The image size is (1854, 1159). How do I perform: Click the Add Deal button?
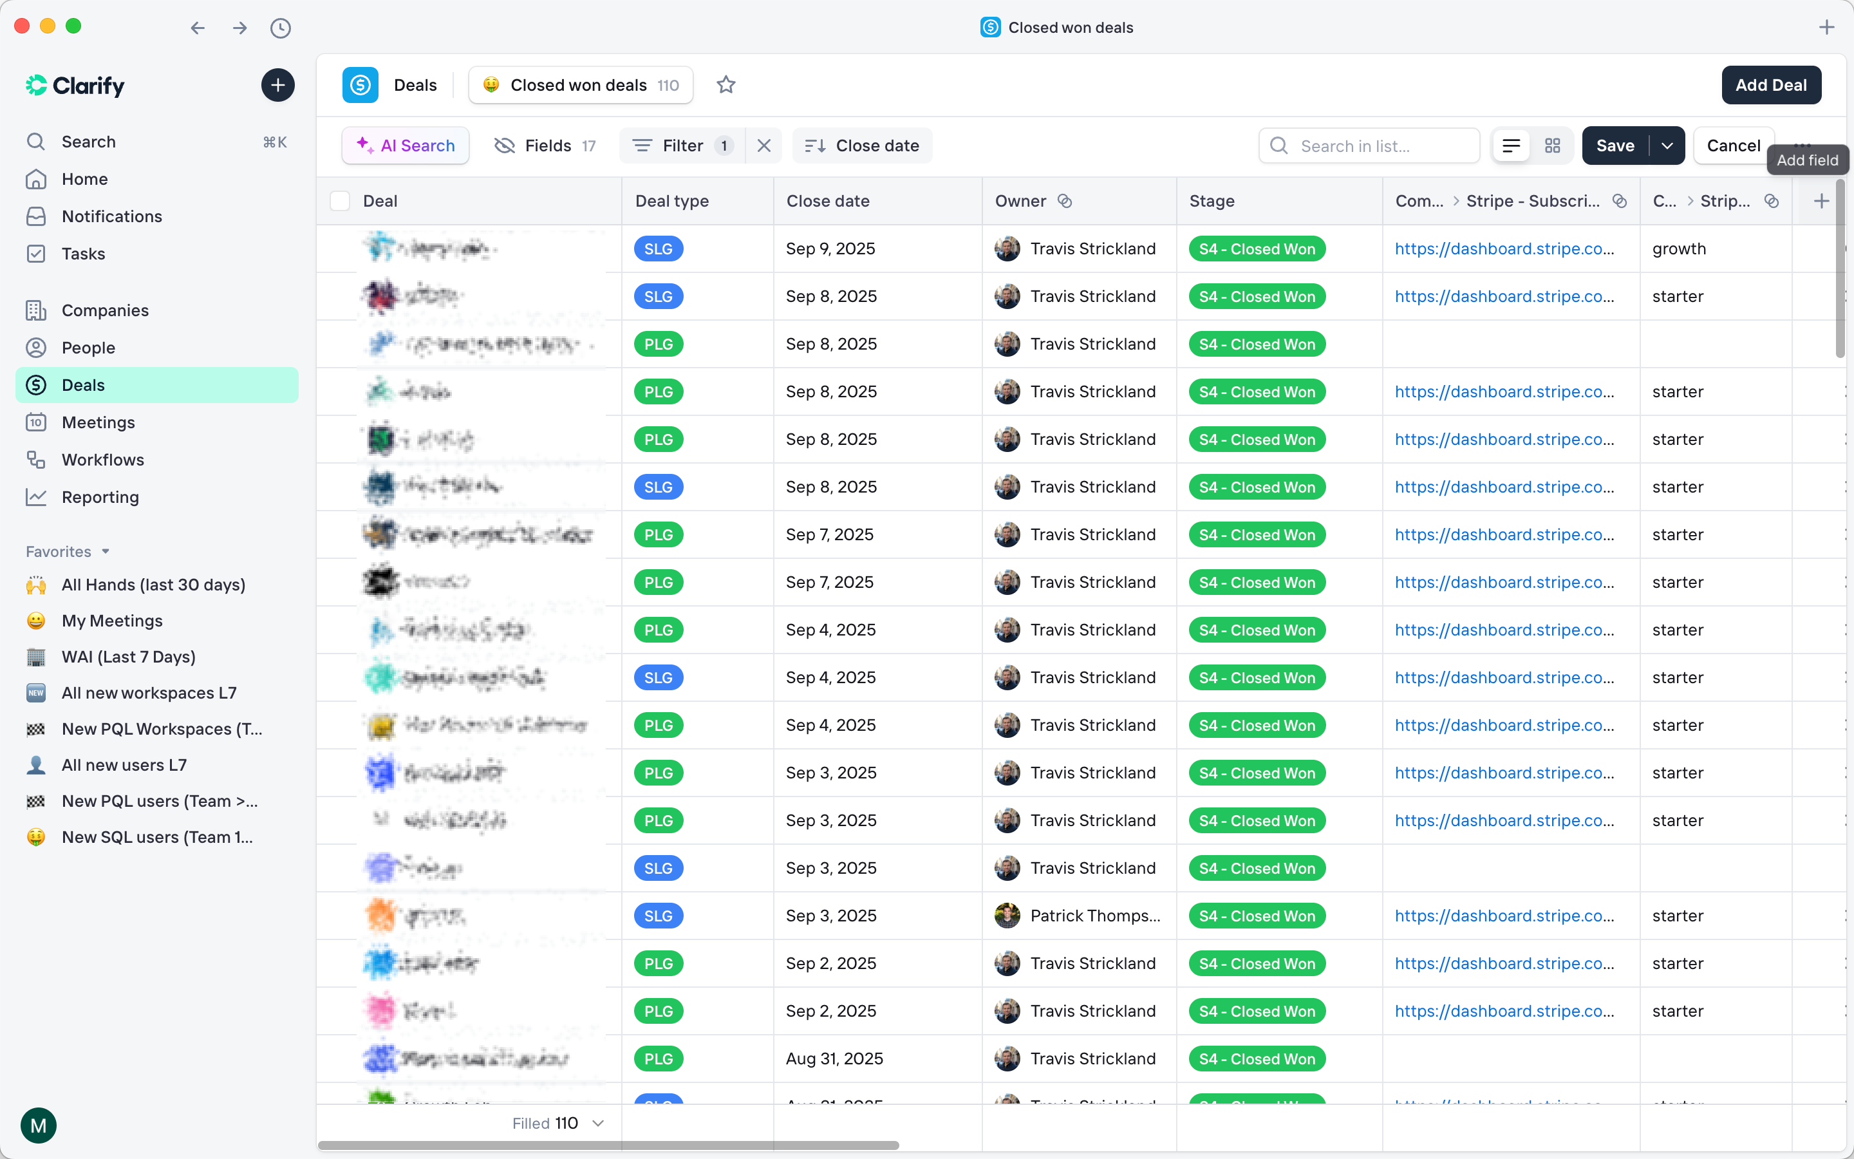click(1771, 85)
